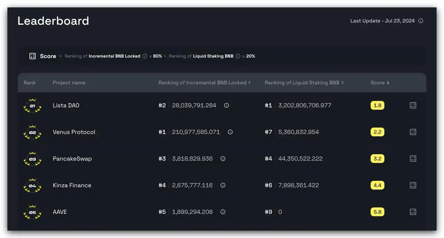Click info icon next to Liquid Staking BNB formula
This screenshot has width=444, height=238.
click(238, 56)
